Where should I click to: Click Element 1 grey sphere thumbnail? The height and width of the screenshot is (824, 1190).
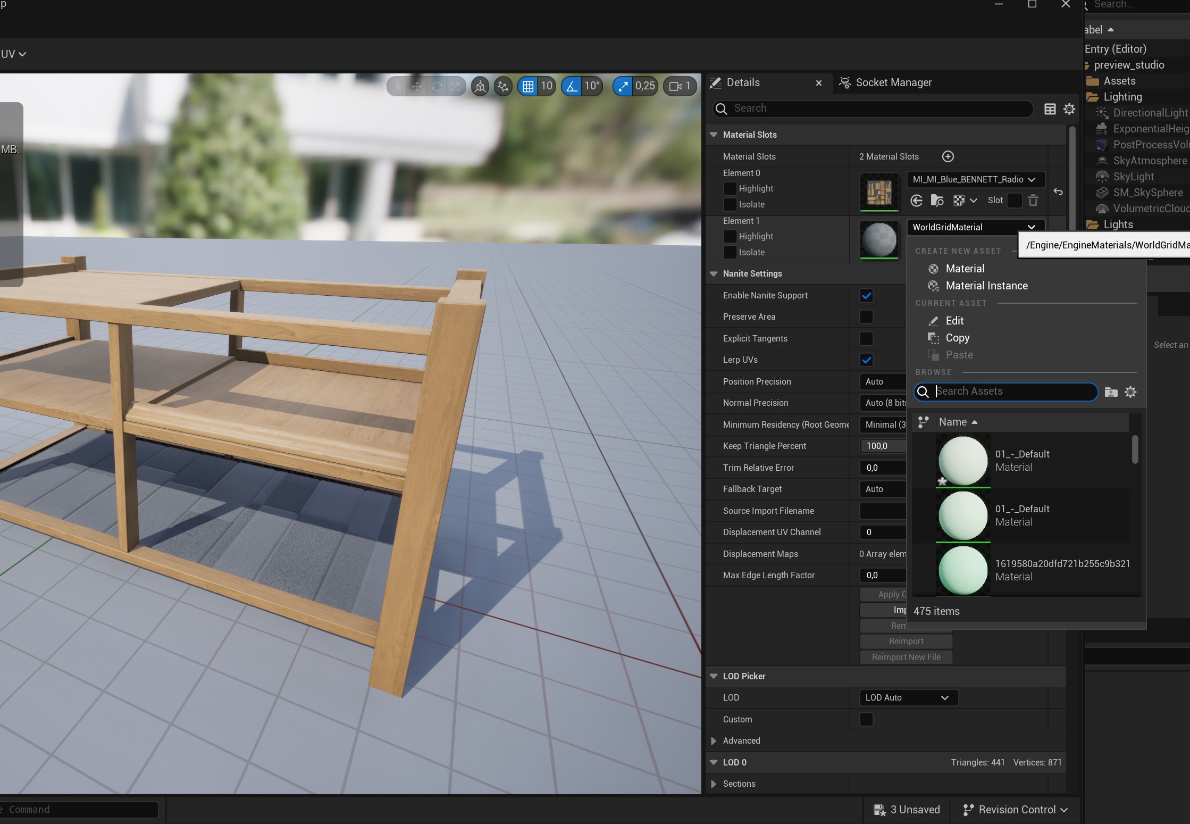879,240
